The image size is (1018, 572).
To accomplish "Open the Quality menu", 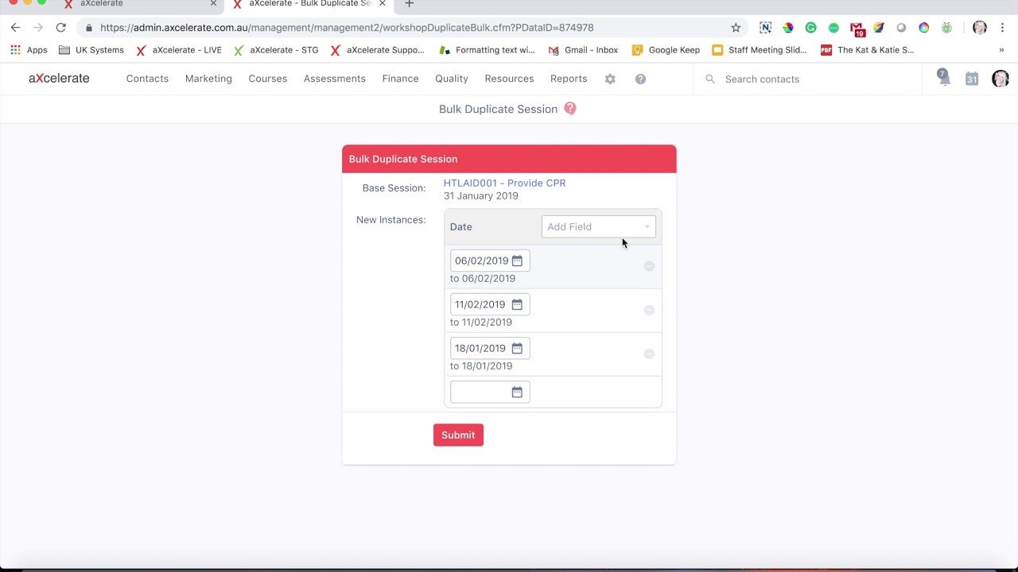I will point(452,79).
